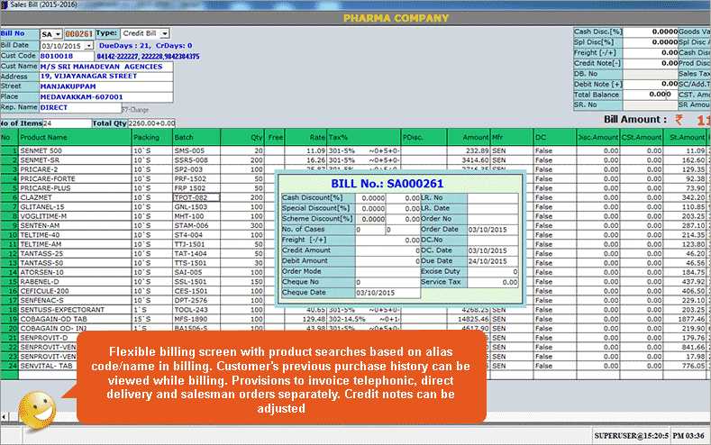Select the RABENEL-D product cell
Screen dimensions: 711x445
(75, 282)
